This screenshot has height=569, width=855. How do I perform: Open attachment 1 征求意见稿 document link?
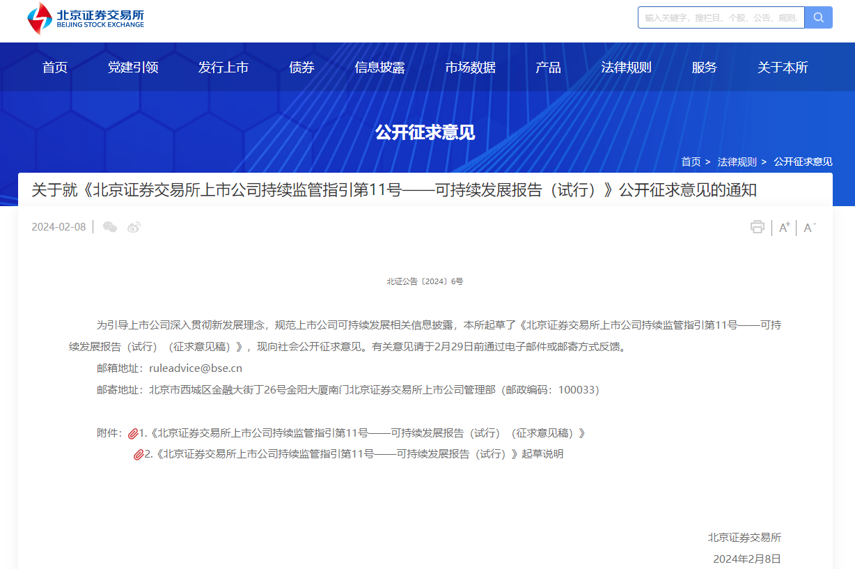[362, 433]
